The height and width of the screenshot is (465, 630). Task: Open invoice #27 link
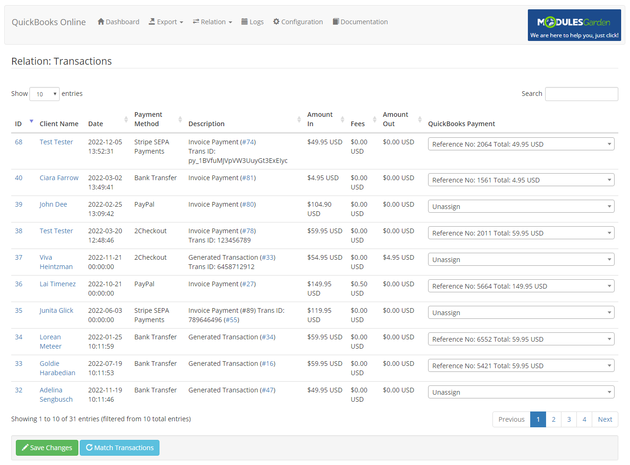(248, 284)
